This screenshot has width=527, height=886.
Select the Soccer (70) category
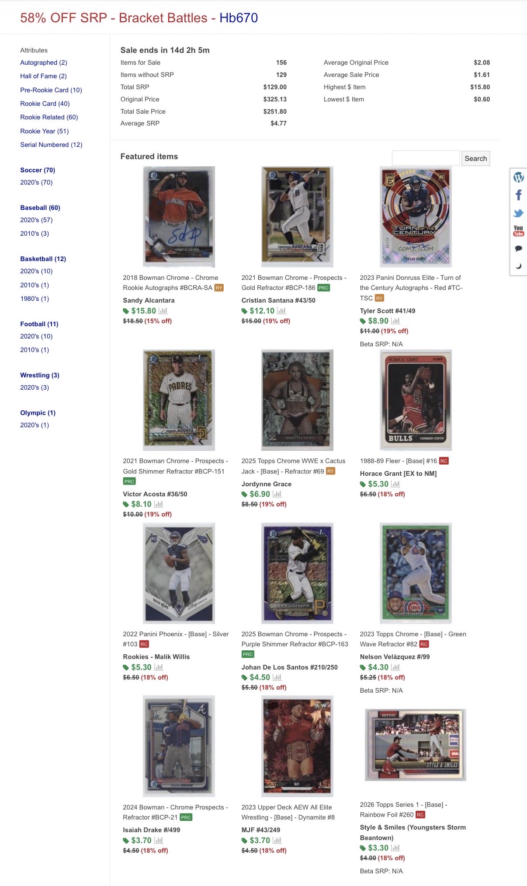[38, 170]
